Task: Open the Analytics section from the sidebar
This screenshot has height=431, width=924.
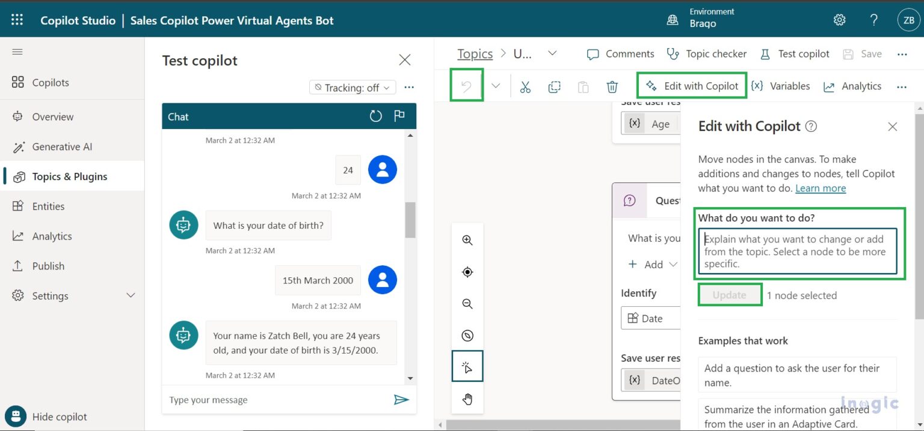Action: point(51,236)
